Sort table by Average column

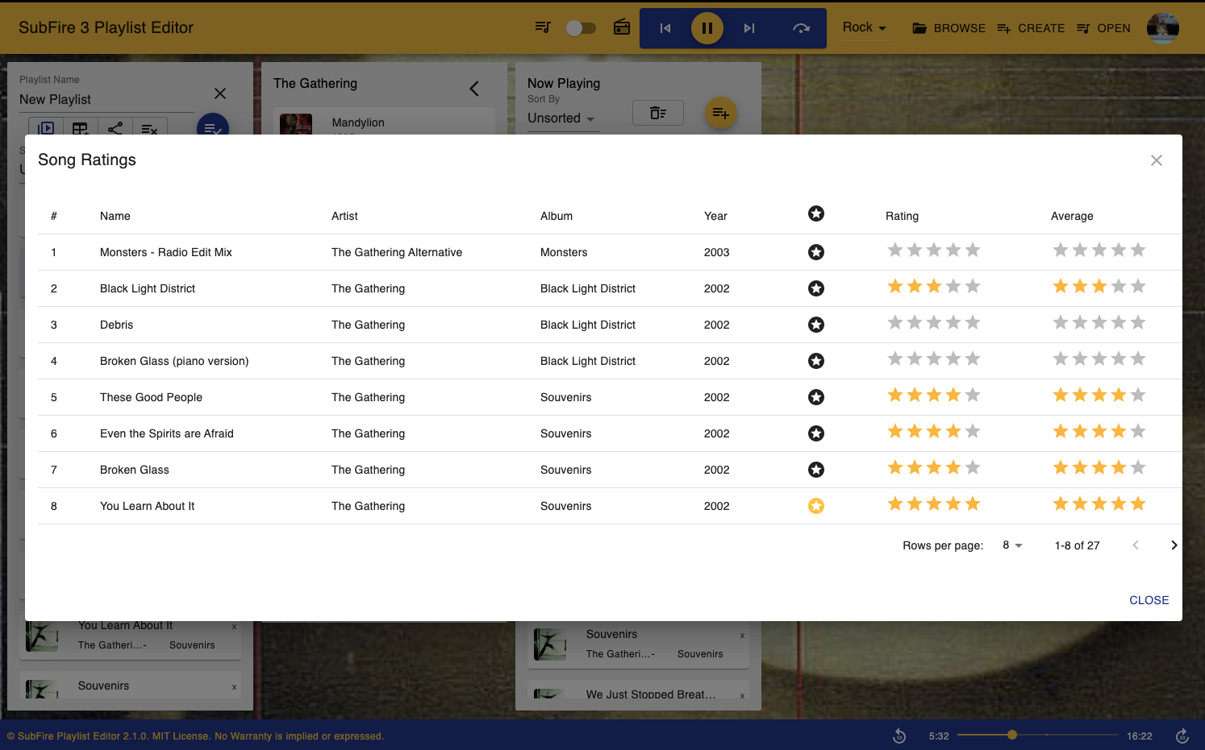1072,216
